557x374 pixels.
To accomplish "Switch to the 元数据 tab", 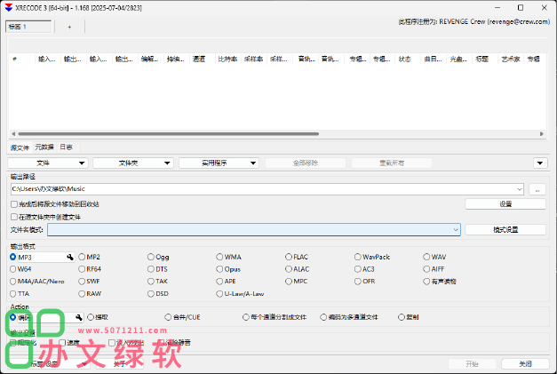I will point(44,147).
